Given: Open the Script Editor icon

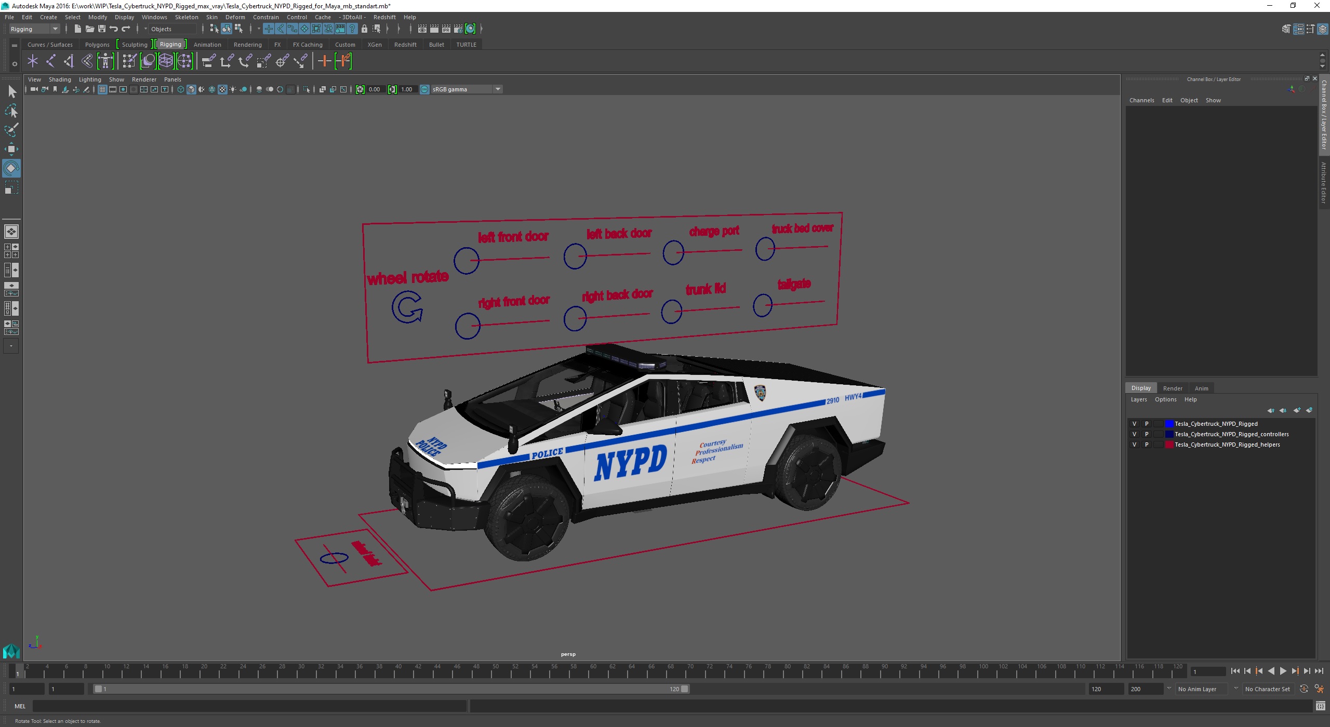Looking at the screenshot, I should pos(1320,706).
